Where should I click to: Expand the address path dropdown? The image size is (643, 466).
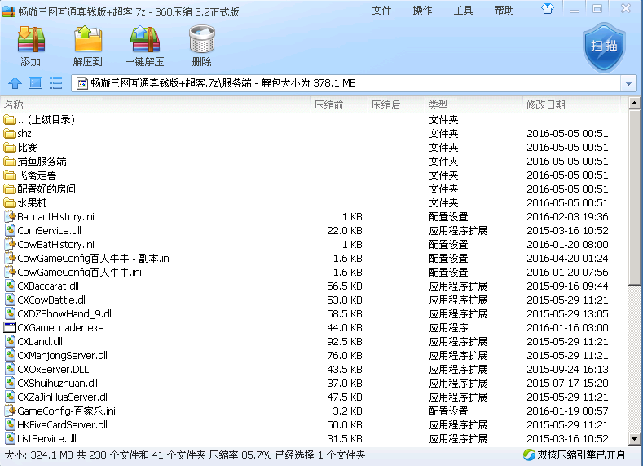click(628, 83)
